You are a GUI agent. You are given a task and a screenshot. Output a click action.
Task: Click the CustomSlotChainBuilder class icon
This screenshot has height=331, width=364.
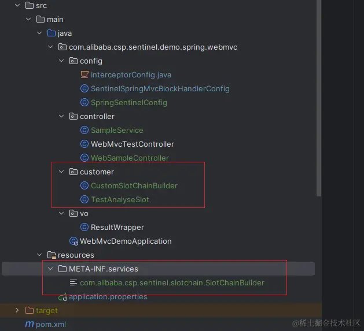click(x=84, y=185)
